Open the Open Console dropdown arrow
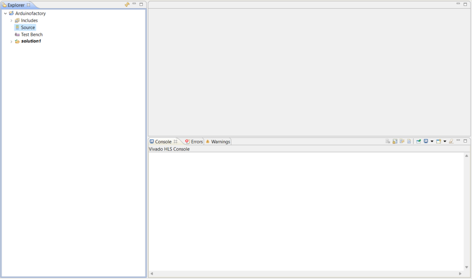Screen dimensions: 472x279 click(x=445, y=142)
